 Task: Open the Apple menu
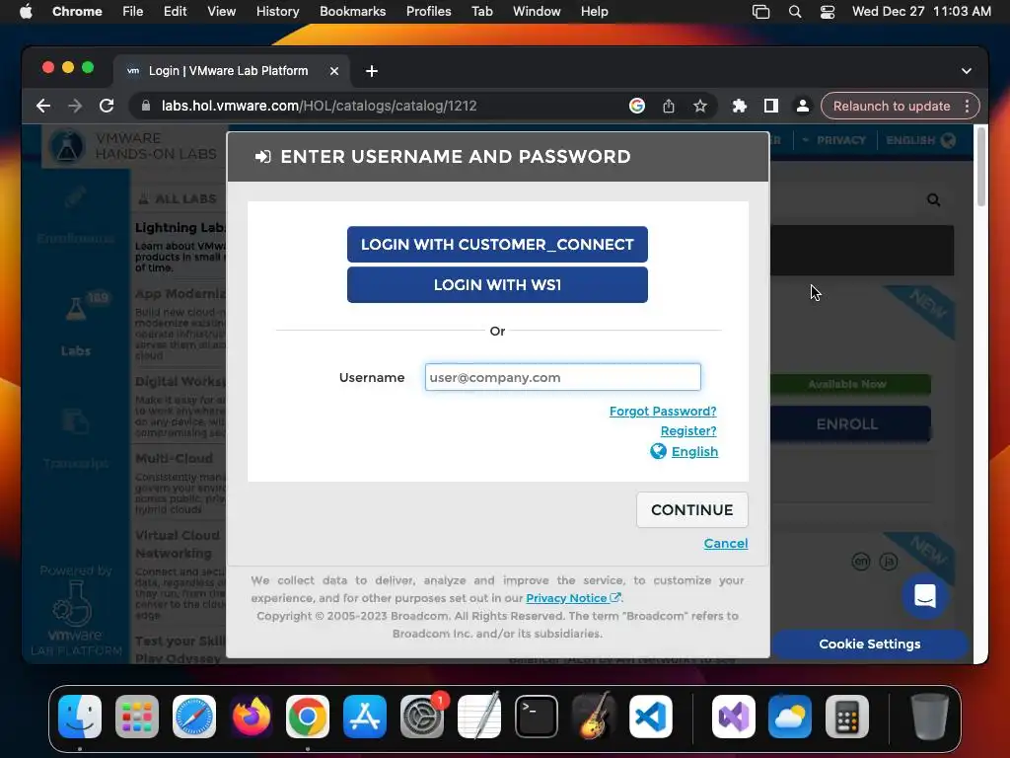tap(26, 11)
